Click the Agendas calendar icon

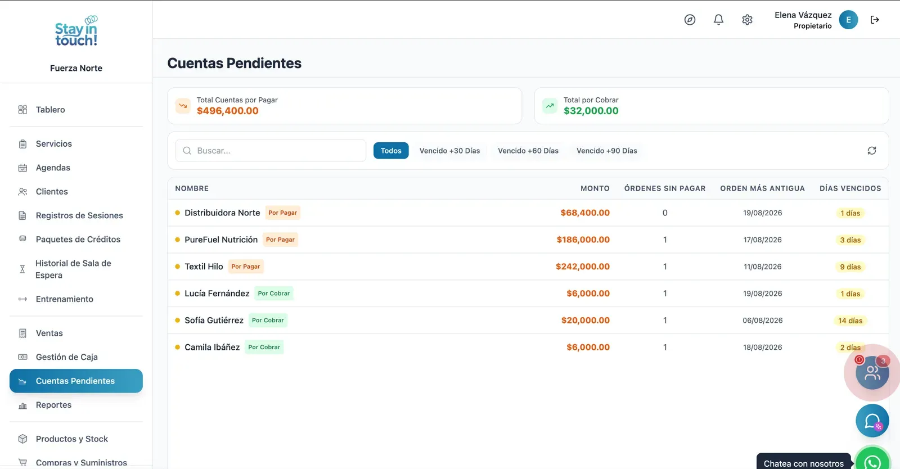(x=22, y=168)
